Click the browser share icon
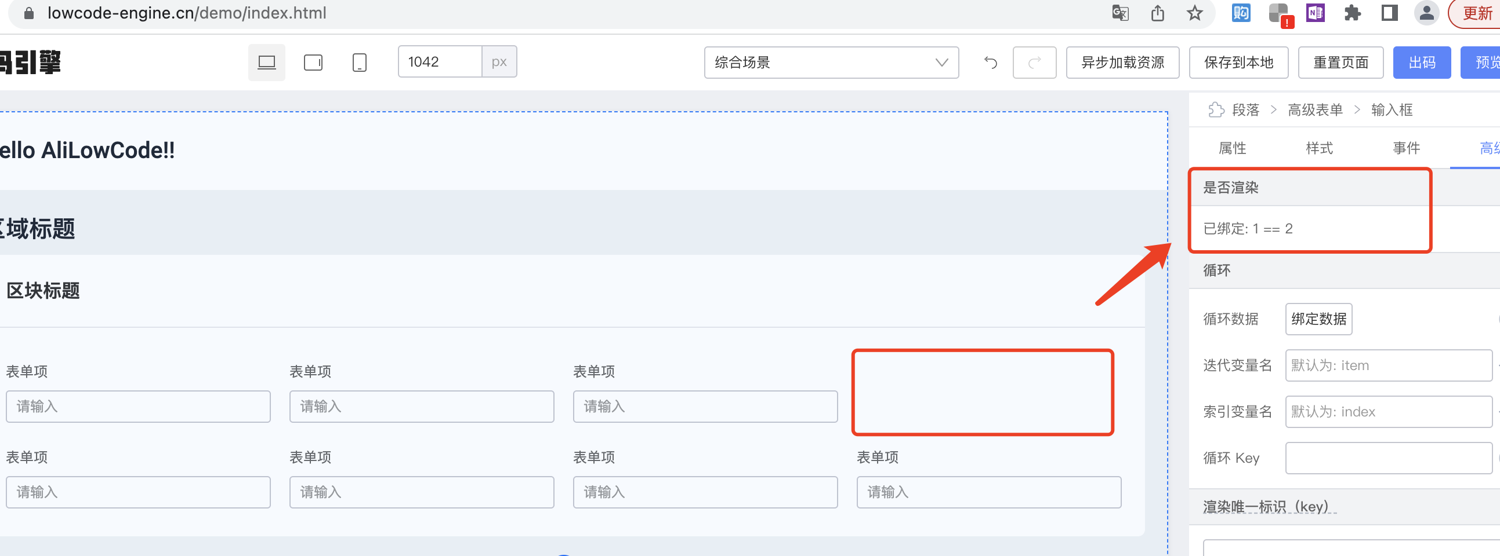 [1158, 13]
